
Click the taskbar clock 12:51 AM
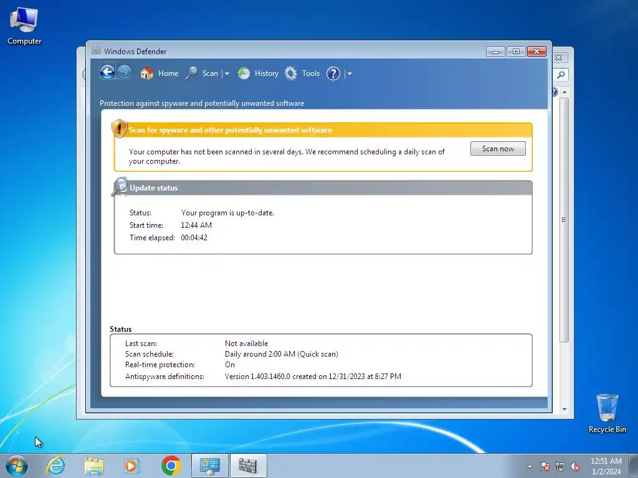click(606, 461)
